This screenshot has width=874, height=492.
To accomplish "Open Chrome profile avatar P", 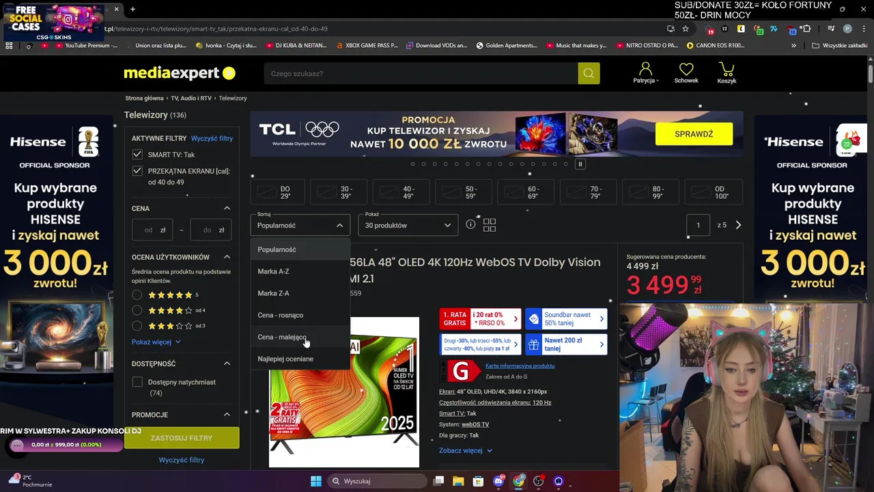I will pyautogui.click(x=847, y=29).
